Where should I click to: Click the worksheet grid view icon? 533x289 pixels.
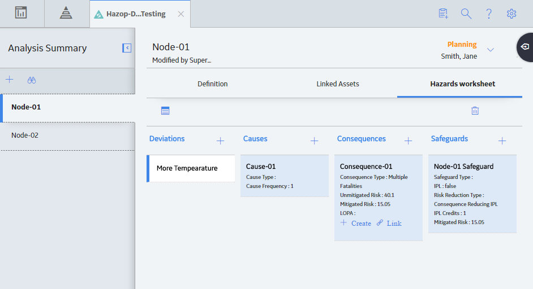(x=165, y=111)
